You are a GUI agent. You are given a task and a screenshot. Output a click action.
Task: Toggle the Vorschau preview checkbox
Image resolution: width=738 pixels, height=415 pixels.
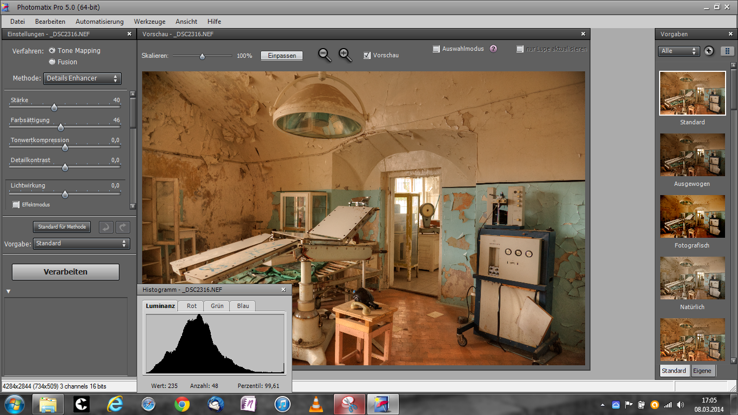point(367,55)
